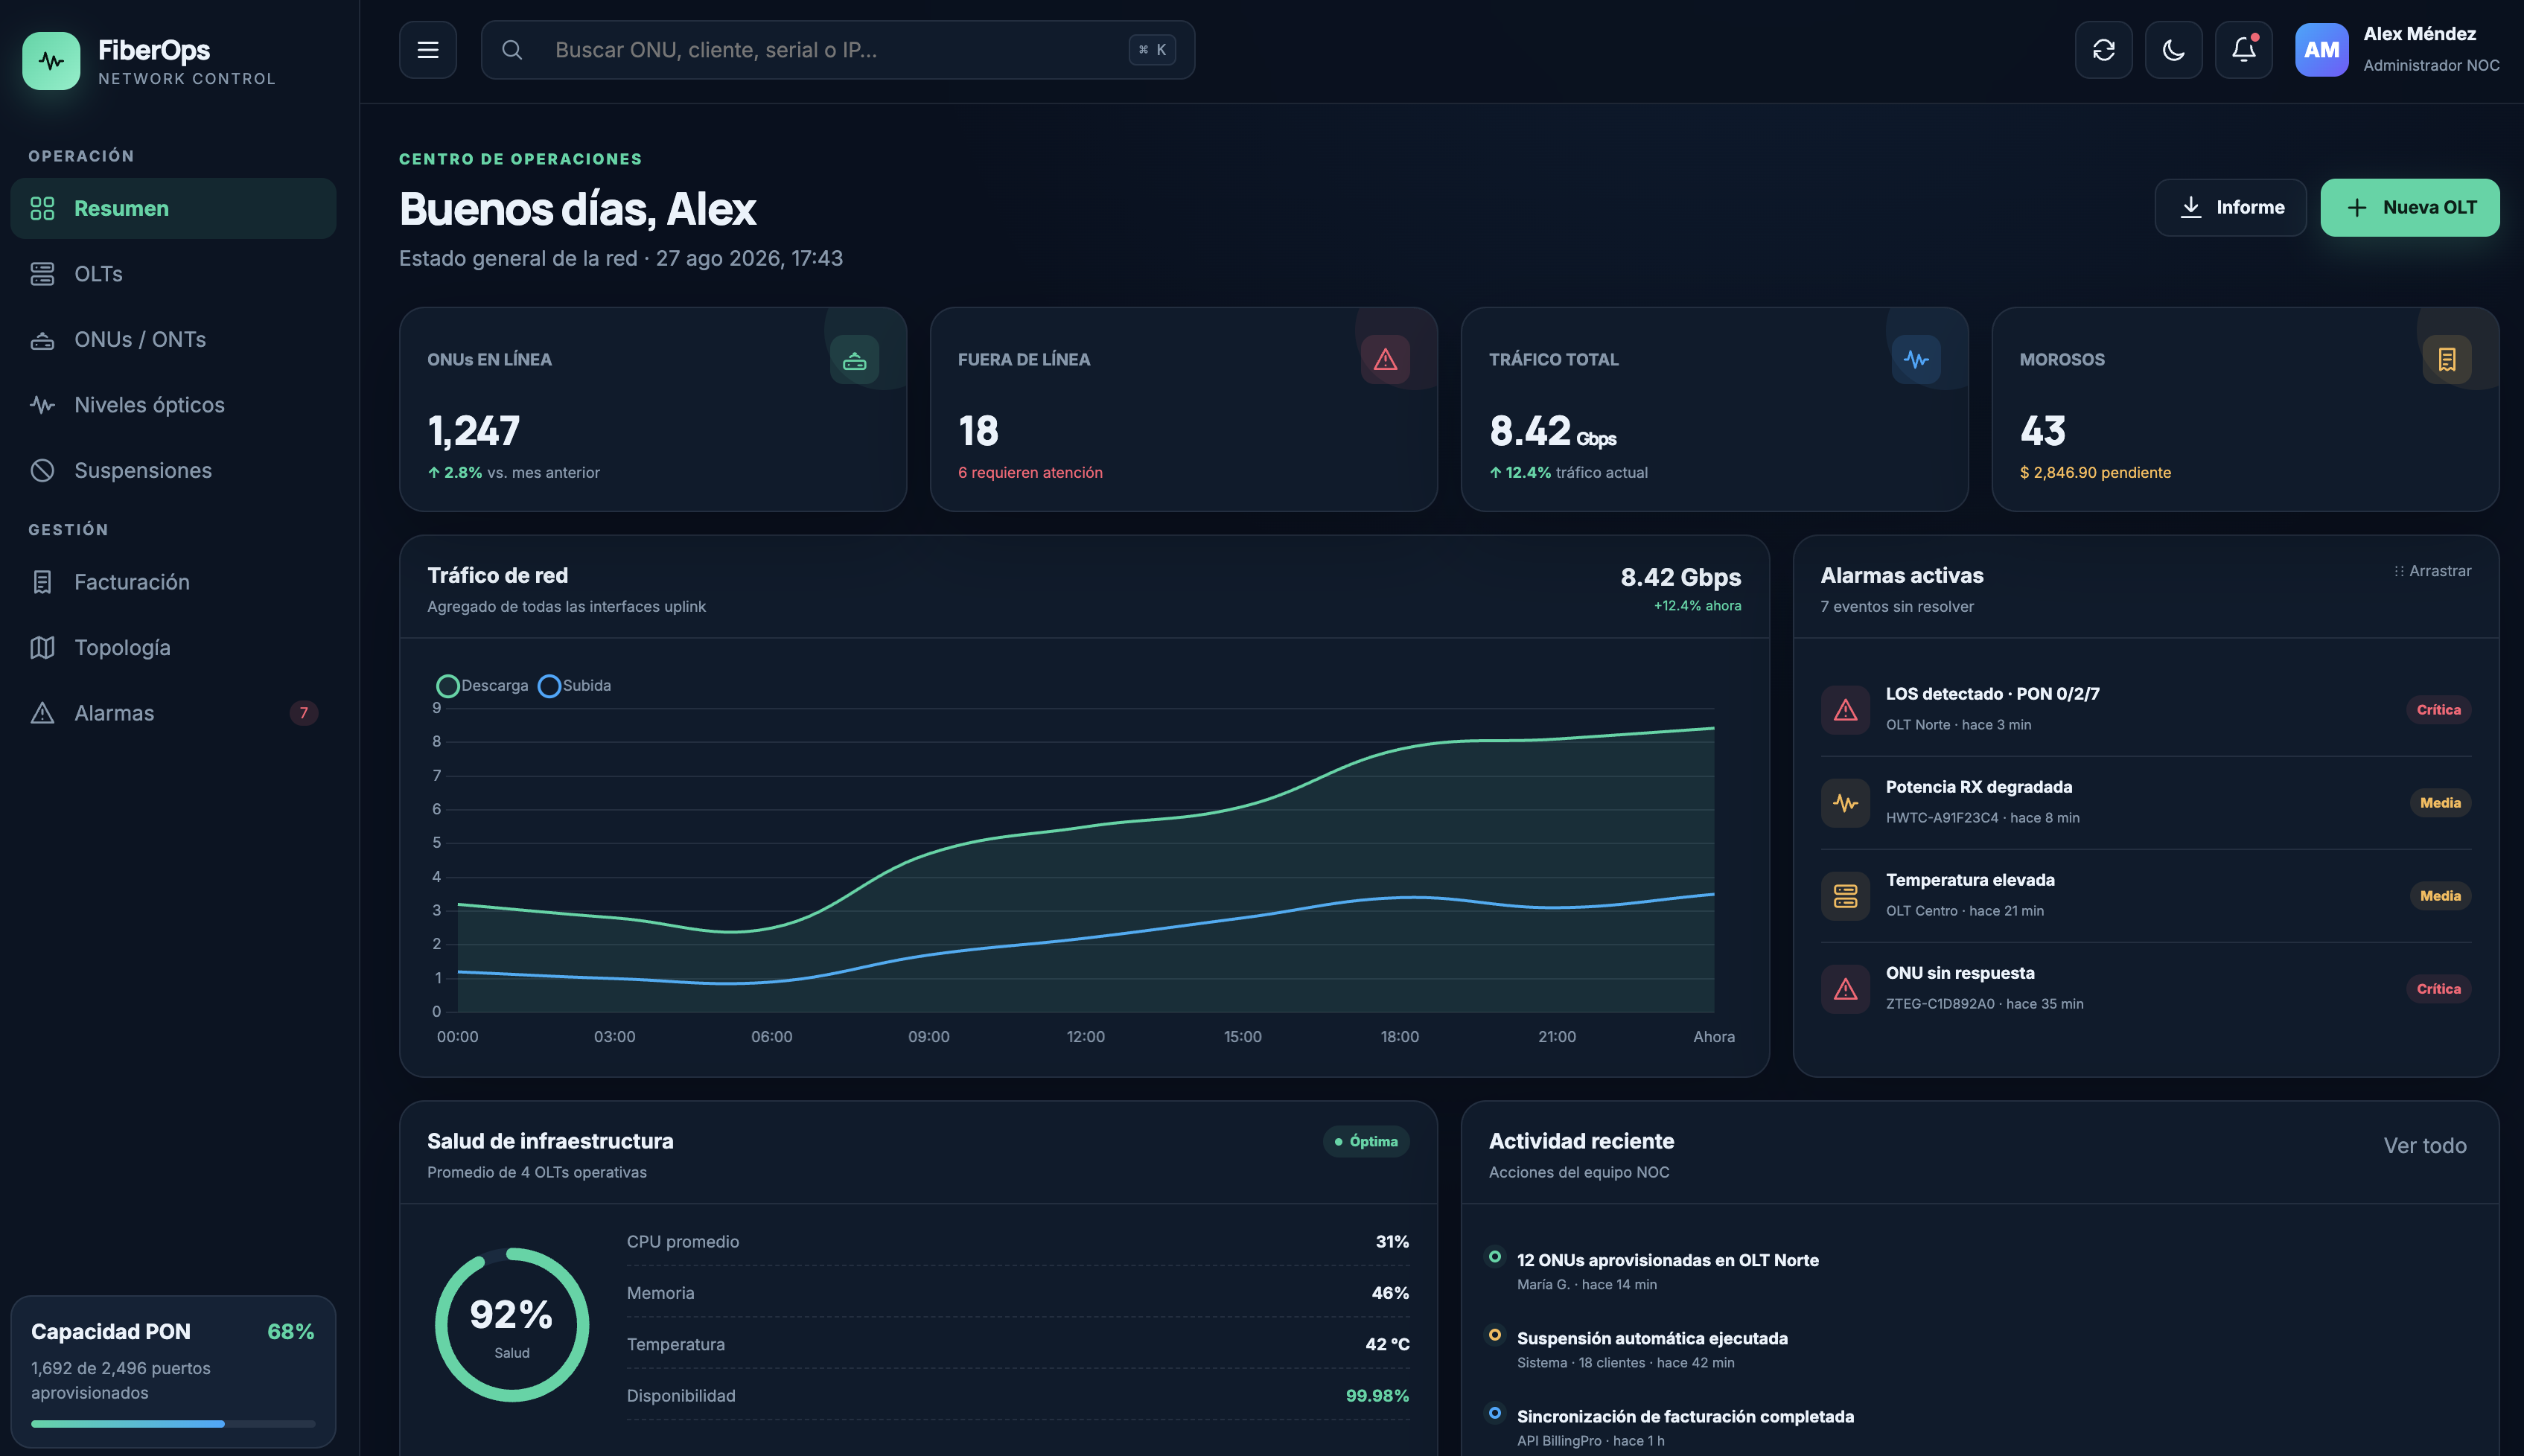Open the Alex Méndez user profile
This screenshot has width=2524, height=1456.
click(x=2398, y=50)
